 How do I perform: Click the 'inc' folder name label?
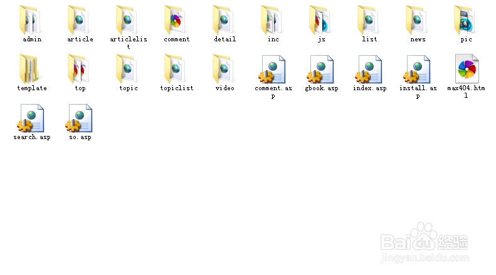point(273,39)
